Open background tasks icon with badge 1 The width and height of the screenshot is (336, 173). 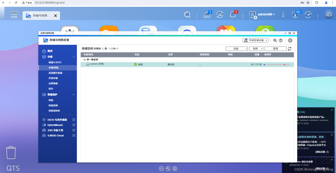pos(207,15)
